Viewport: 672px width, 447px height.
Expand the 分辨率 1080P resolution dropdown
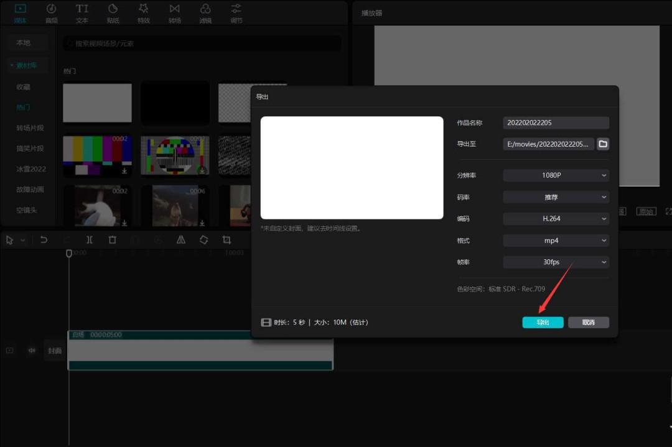coord(556,176)
